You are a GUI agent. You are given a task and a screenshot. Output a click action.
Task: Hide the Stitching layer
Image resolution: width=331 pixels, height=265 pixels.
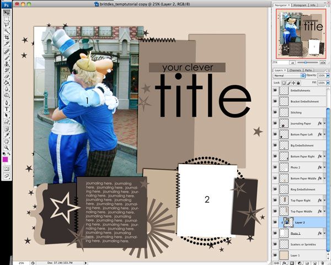click(275, 112)
